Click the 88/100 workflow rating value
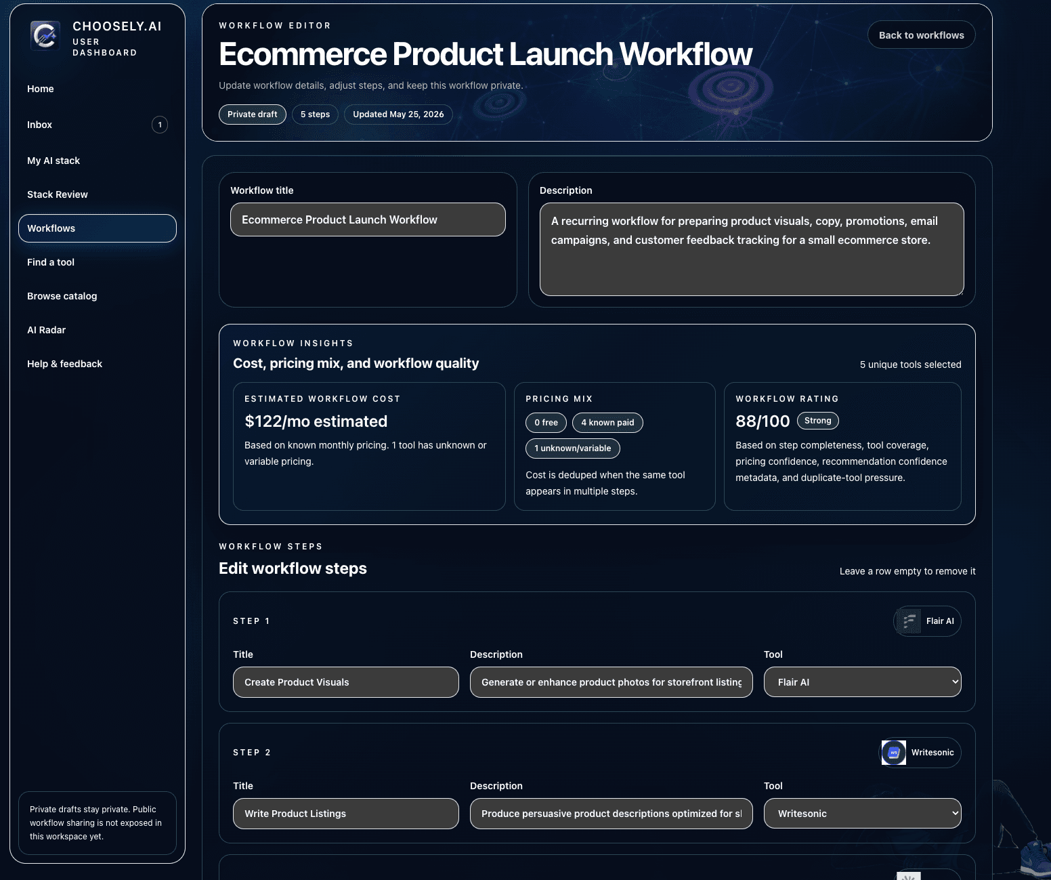The height and width of the screenshot is (880, 1051). click(763, 421)
